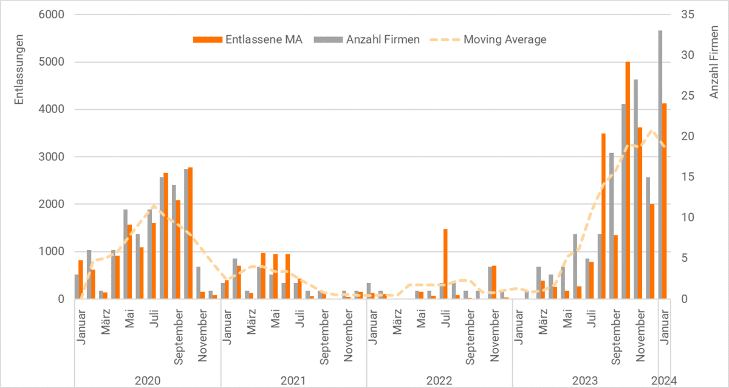729x388 pixels.
Task: Select the 2020 year label
Action: [x=148, y=381]
